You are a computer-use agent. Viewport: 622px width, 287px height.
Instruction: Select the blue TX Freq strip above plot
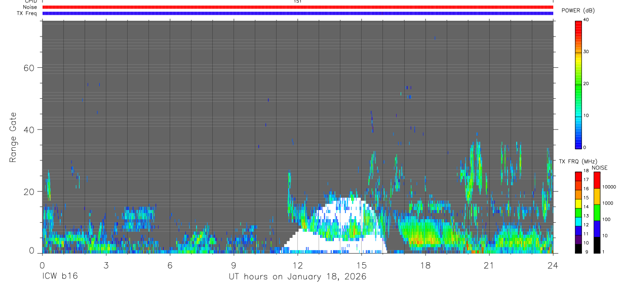298,13
